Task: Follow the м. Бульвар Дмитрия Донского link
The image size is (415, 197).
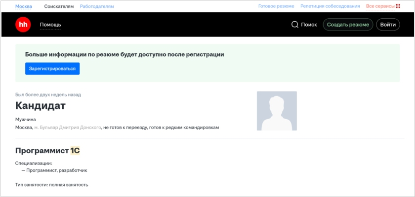Action: 67,128
